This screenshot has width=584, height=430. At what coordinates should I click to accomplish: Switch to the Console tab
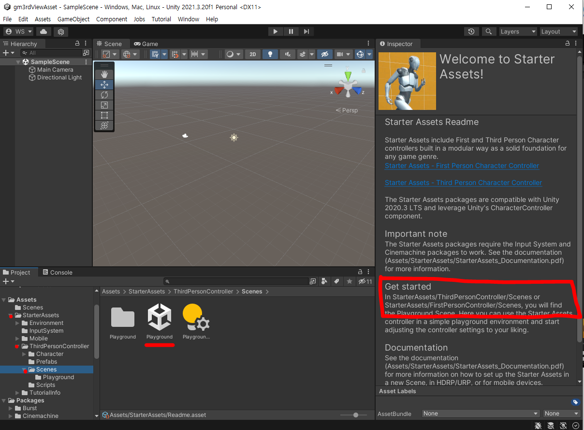(x=58, y=272)
